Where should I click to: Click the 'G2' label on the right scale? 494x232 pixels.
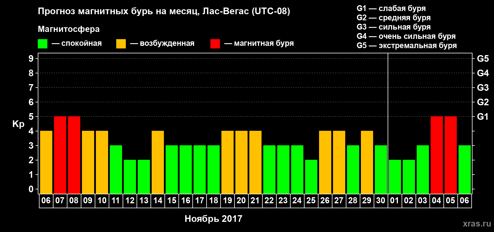(483, 102)
